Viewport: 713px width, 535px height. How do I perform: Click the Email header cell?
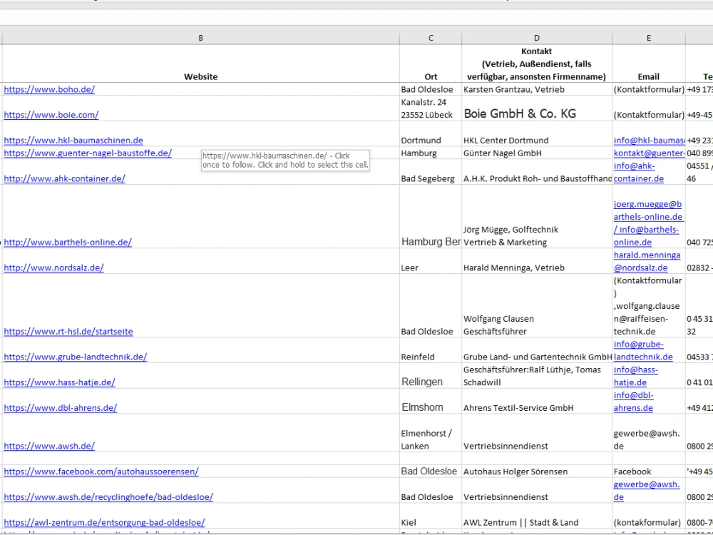(648, 63)
